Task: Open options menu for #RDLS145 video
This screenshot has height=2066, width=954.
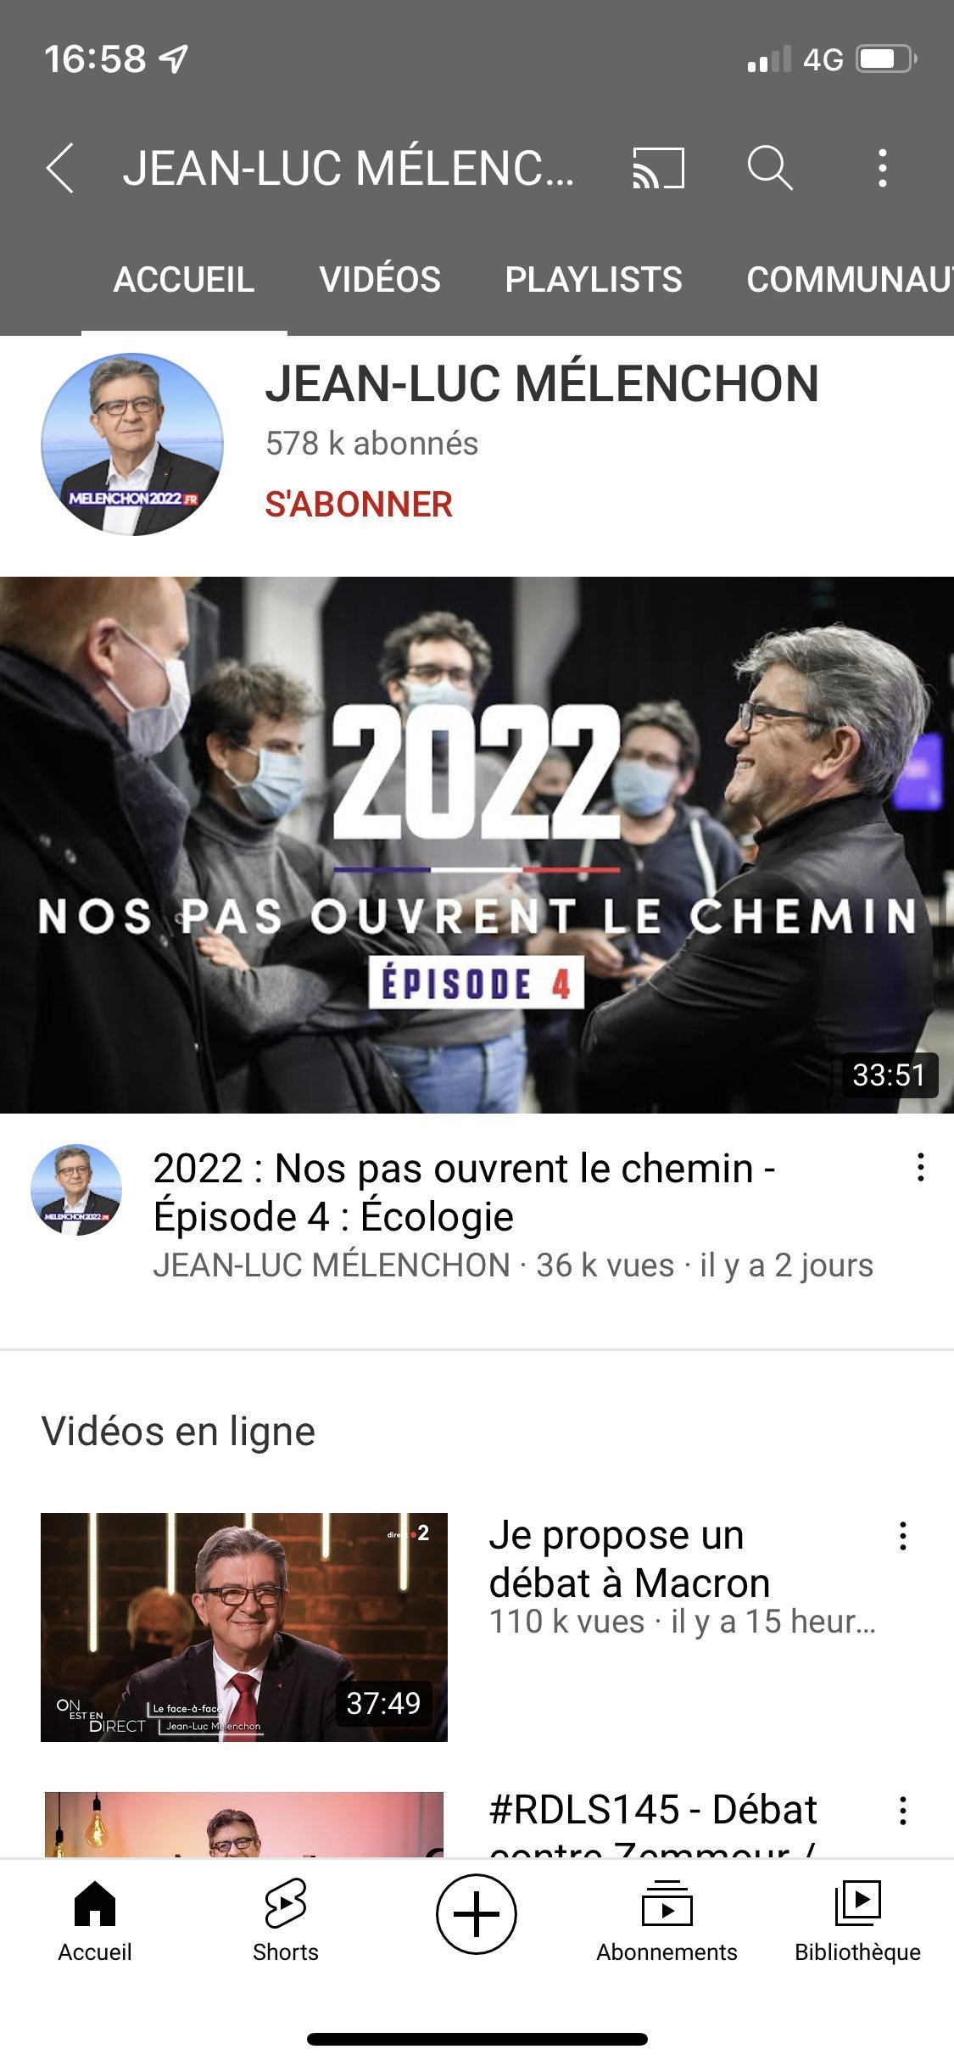Action: pos(903,1811)
